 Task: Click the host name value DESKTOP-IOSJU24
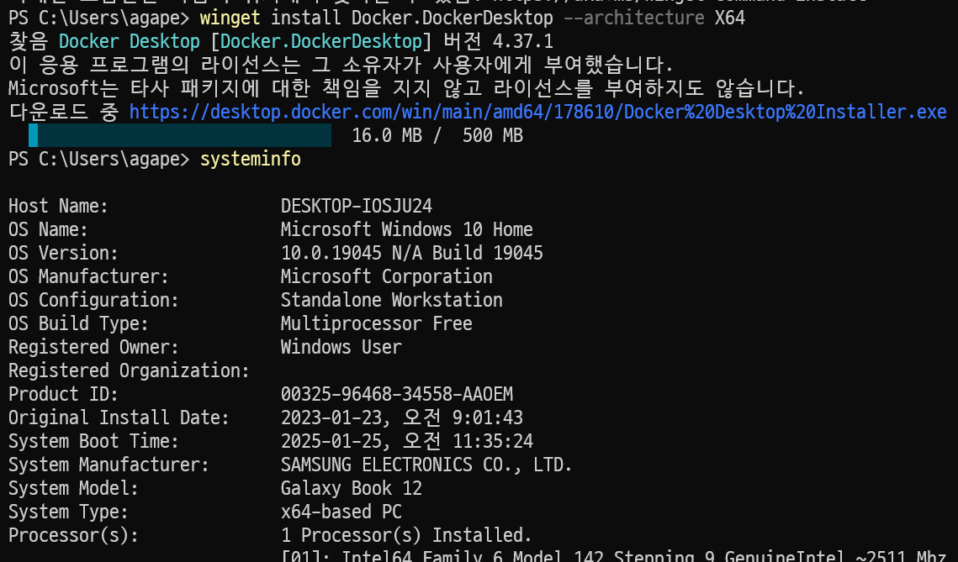click(357, 206)
